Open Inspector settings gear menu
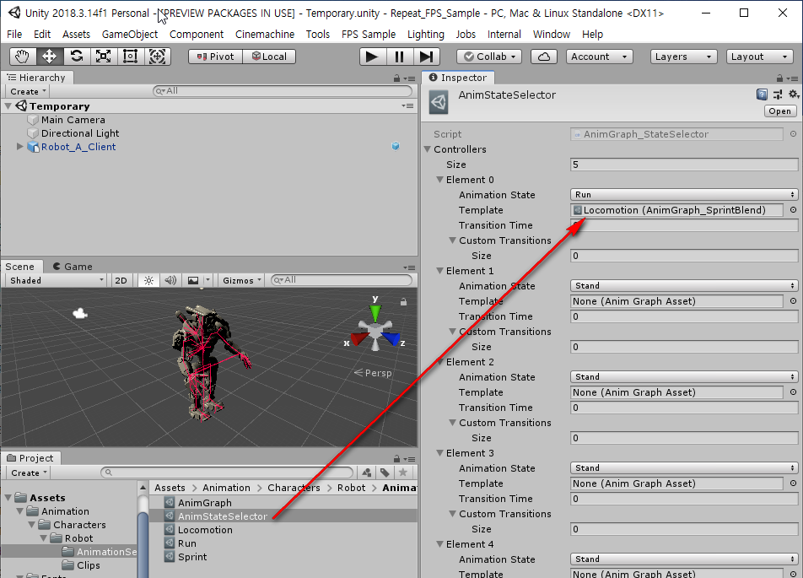The height and width of the screenshot is (578, 803). [x=793, y=95]
